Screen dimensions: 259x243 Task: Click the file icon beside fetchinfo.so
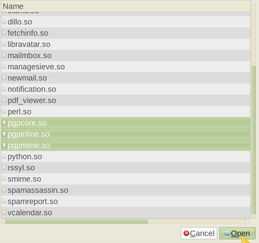[x=4, y=33]
